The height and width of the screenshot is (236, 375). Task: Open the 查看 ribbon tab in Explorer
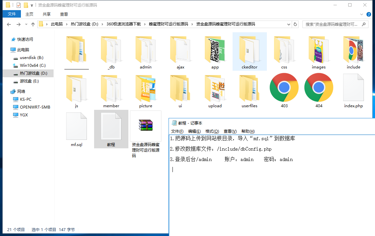click(64, 14)
